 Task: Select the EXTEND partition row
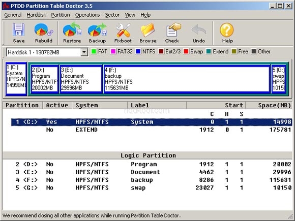click(152, 130)
